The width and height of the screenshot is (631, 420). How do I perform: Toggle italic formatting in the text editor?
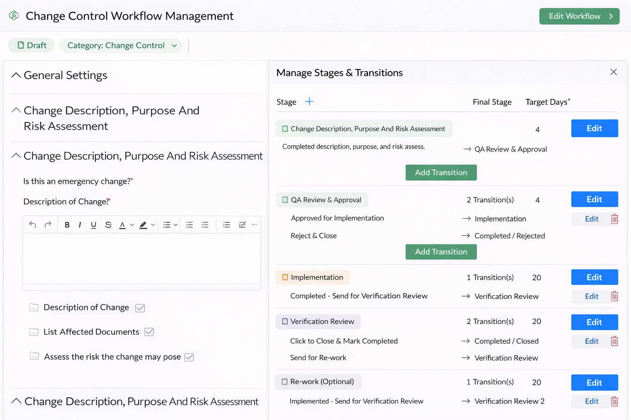click(x=80, y=224)
